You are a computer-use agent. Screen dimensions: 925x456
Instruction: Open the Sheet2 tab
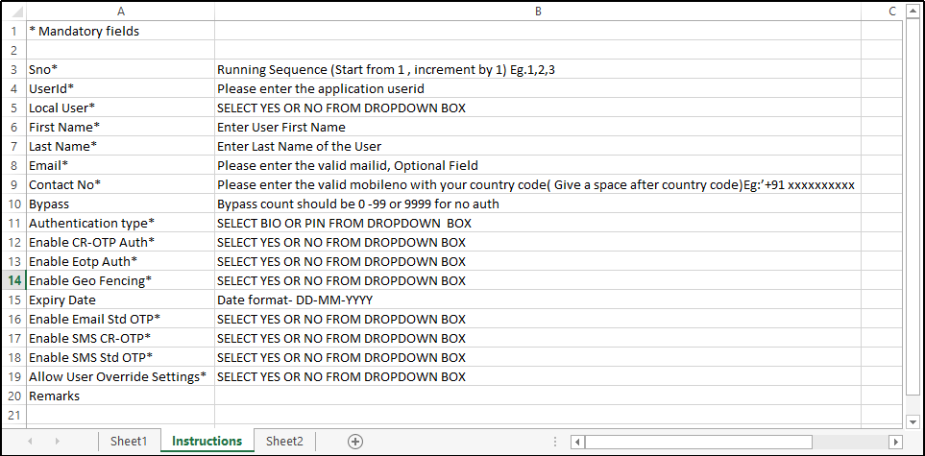click(284, 442)
